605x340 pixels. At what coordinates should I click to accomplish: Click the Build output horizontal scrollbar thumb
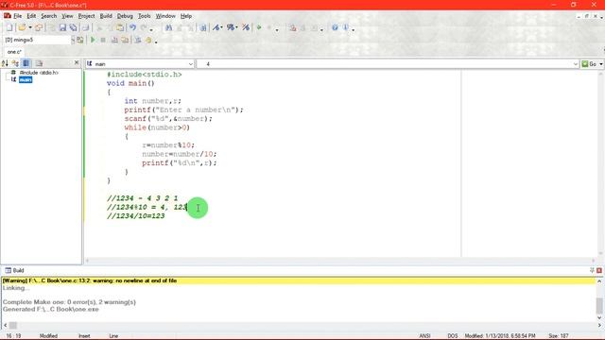(12, 325)
